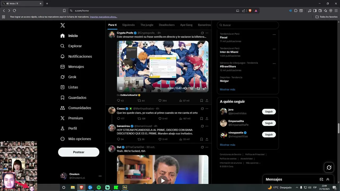The width and height of the screenshot is (340, 191).
Task: Enter video fullscreen mode
Action: point(205,88)
